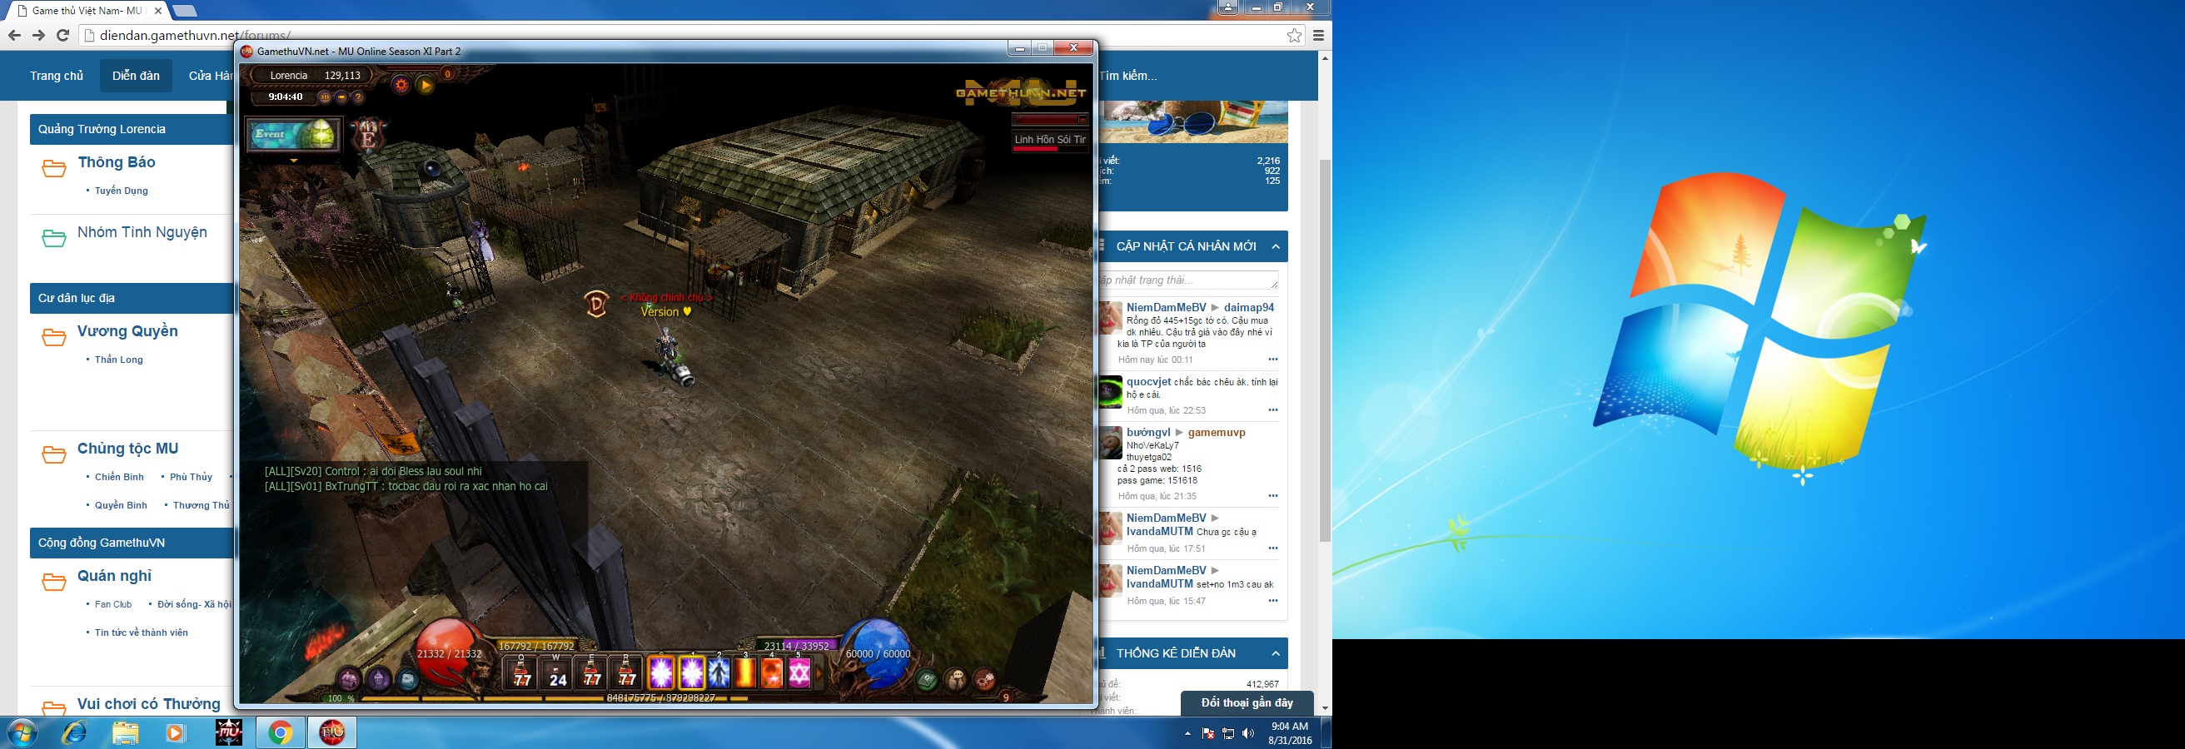Viewport: 2185px width, 749px height.
Task: Open the friends chat icon at bottom right
Action: (956, 678)
